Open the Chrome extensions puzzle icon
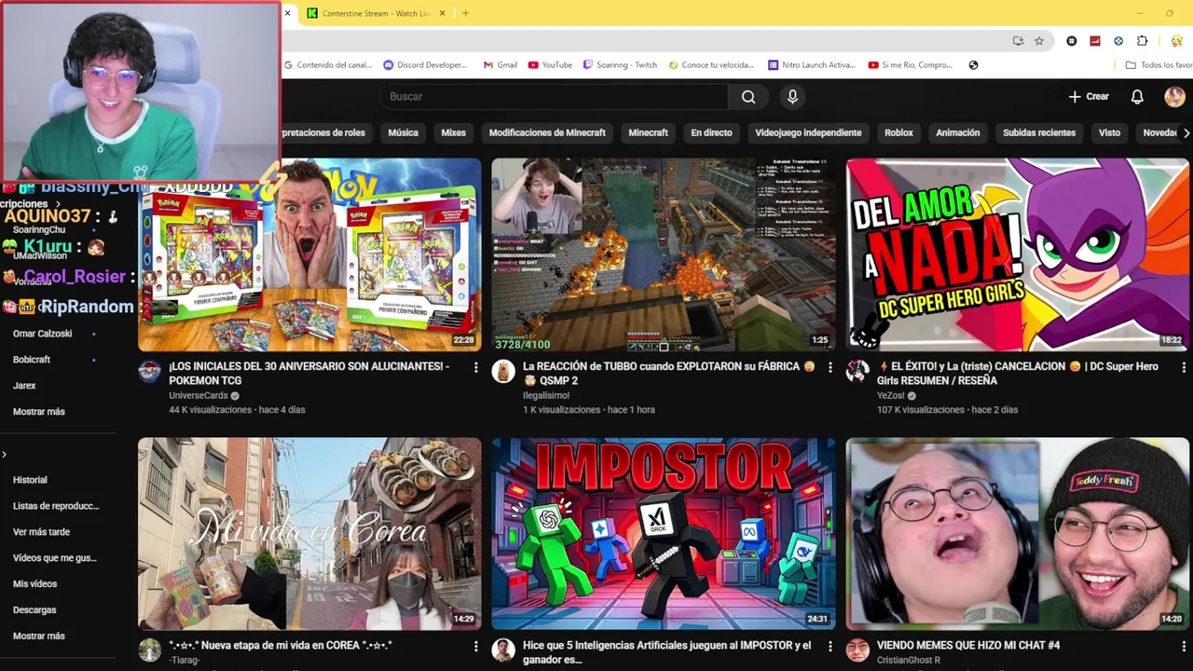The width and height of the screenshot is (1193, 671). pyautogui.click(x=1143, y=41)
